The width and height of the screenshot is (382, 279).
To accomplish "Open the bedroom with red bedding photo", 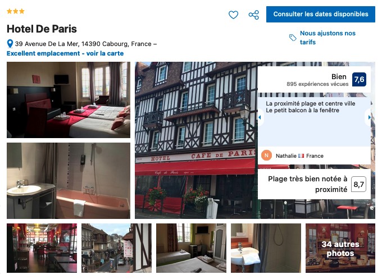I will tap(69, 100).
